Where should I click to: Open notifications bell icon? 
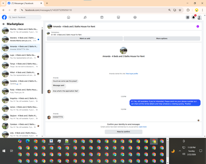click(194, 17)
